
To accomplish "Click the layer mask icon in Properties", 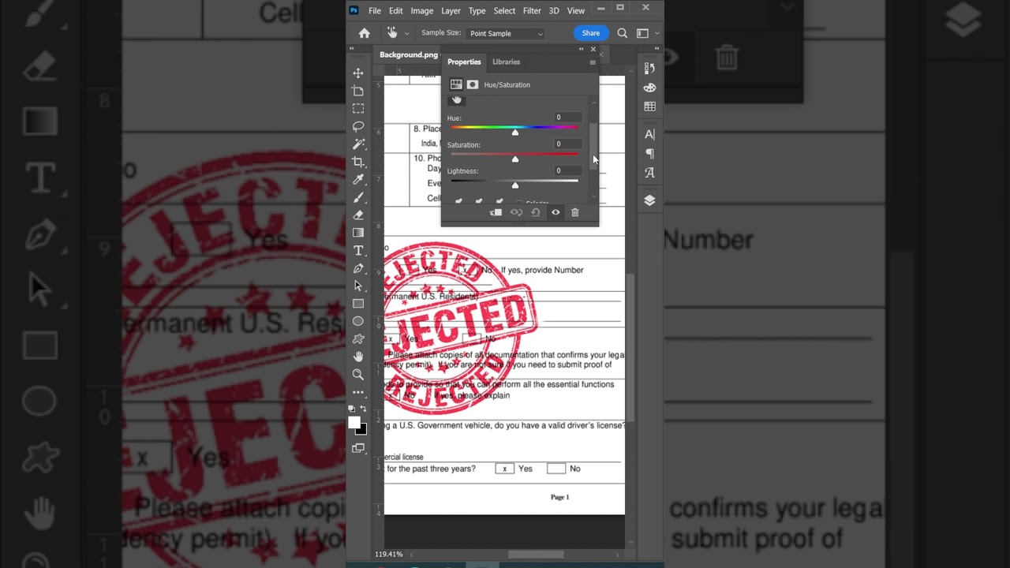I will [x=472, y=84].
